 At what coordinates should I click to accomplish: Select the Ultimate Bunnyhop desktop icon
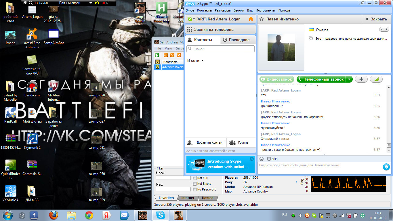[x=161, y=12]
